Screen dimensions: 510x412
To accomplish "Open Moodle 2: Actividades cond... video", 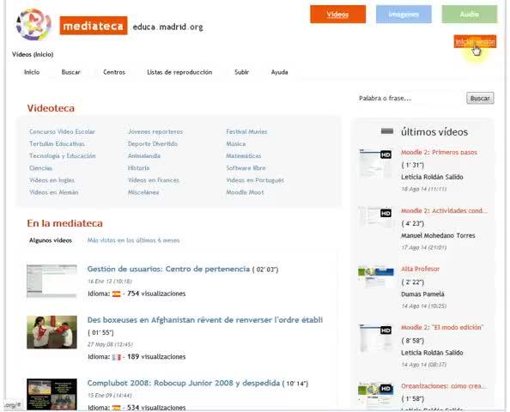I will [x=444, y=210].
